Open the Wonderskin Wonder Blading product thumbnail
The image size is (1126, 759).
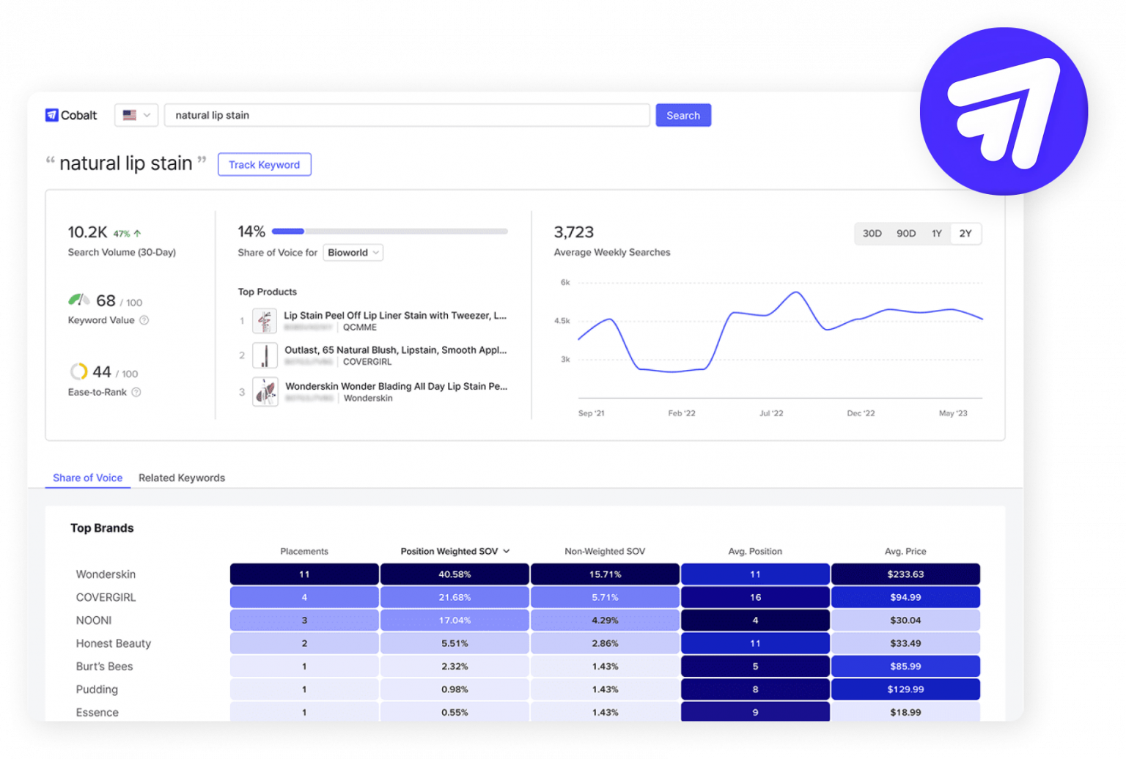[x=265, y=392]
